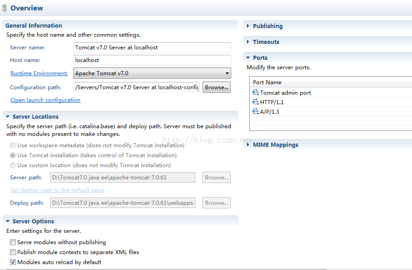
Task: Click Set deploy path to the default value
Action: (x=58, y=190)
